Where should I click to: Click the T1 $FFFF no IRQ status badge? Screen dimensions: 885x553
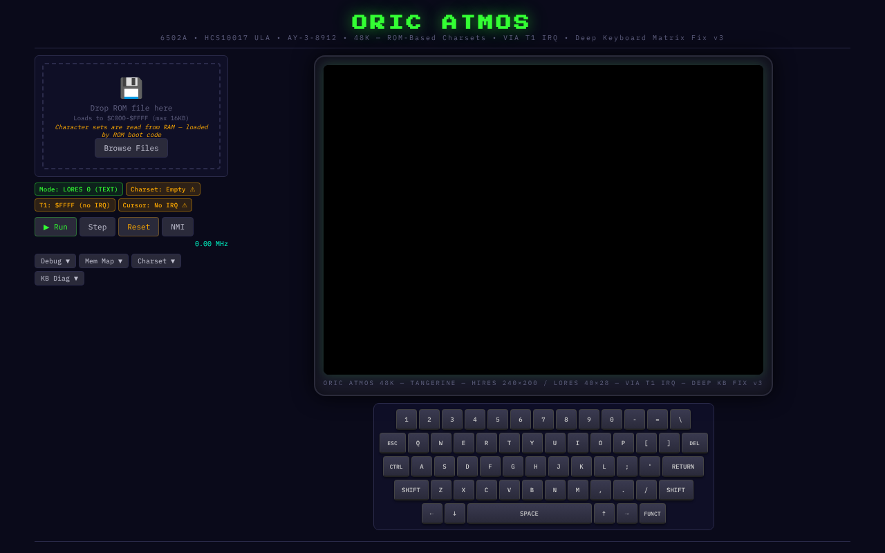[75, 205]
